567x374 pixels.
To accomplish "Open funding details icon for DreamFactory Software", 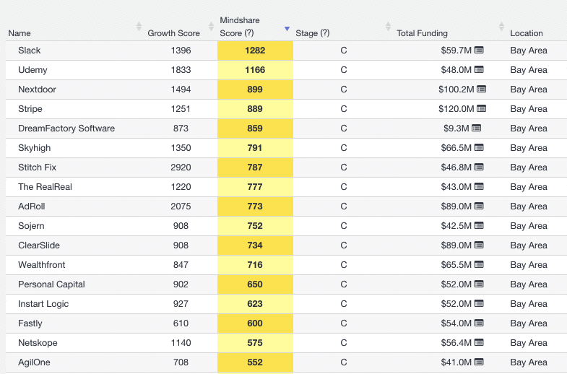I will (476, 129).
